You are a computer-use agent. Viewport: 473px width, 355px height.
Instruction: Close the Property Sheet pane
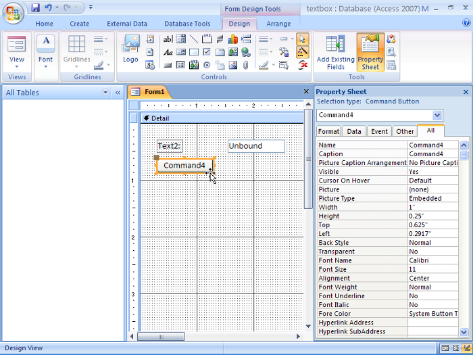(466, 92)
